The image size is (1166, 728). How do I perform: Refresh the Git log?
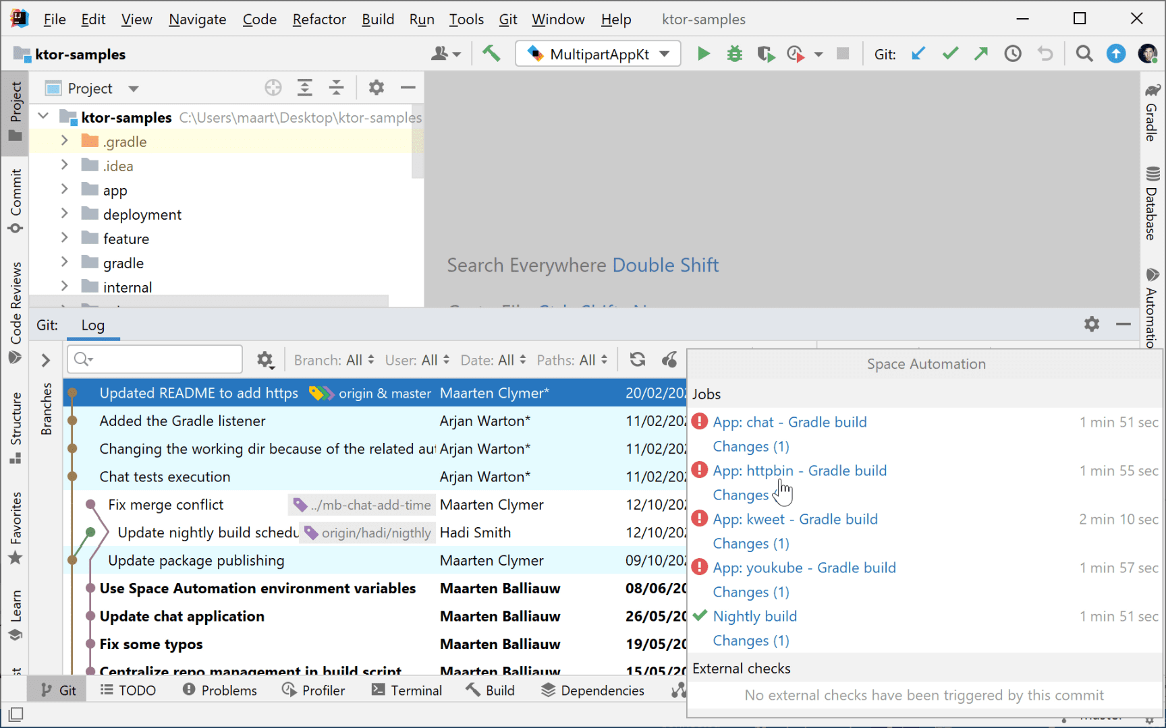(x=638, y=359)
